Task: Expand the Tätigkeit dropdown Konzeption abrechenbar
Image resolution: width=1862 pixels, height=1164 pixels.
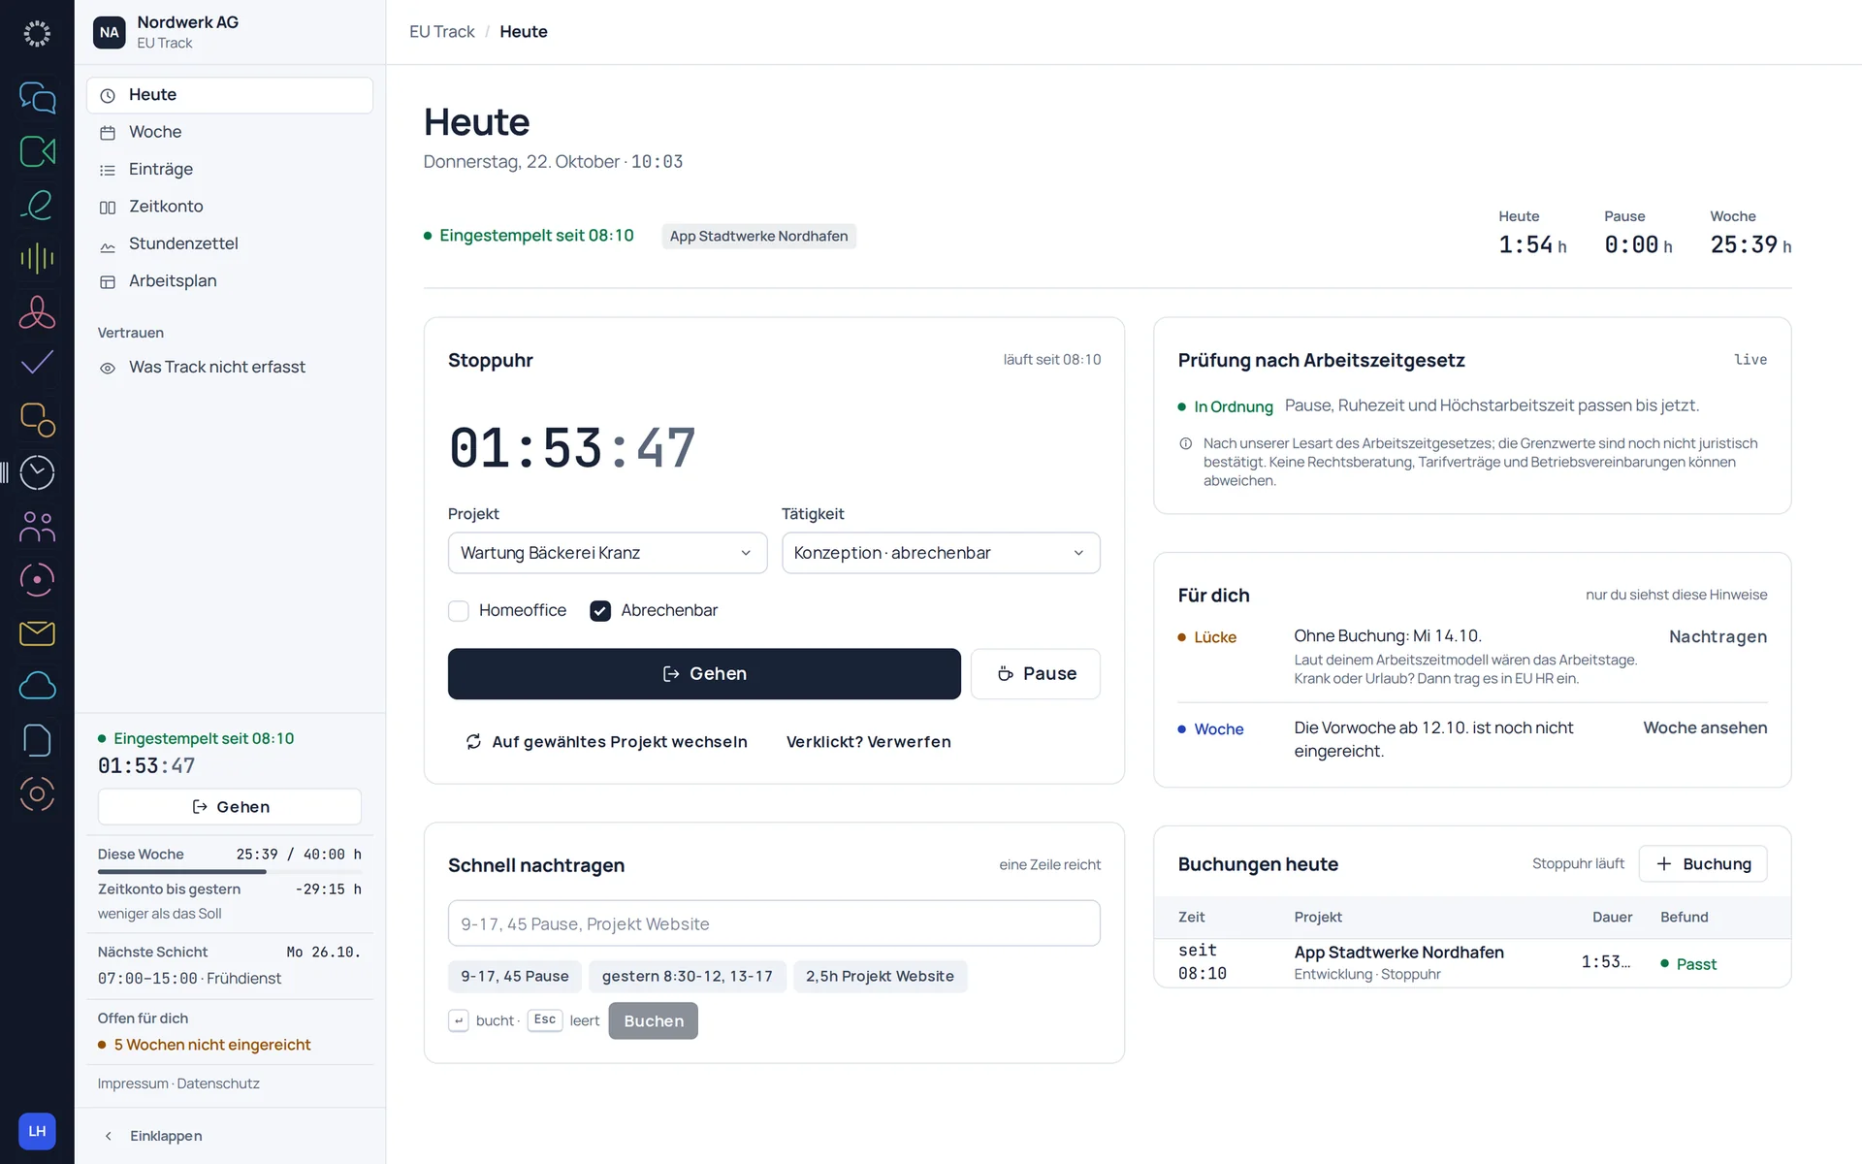Action: 941,553
